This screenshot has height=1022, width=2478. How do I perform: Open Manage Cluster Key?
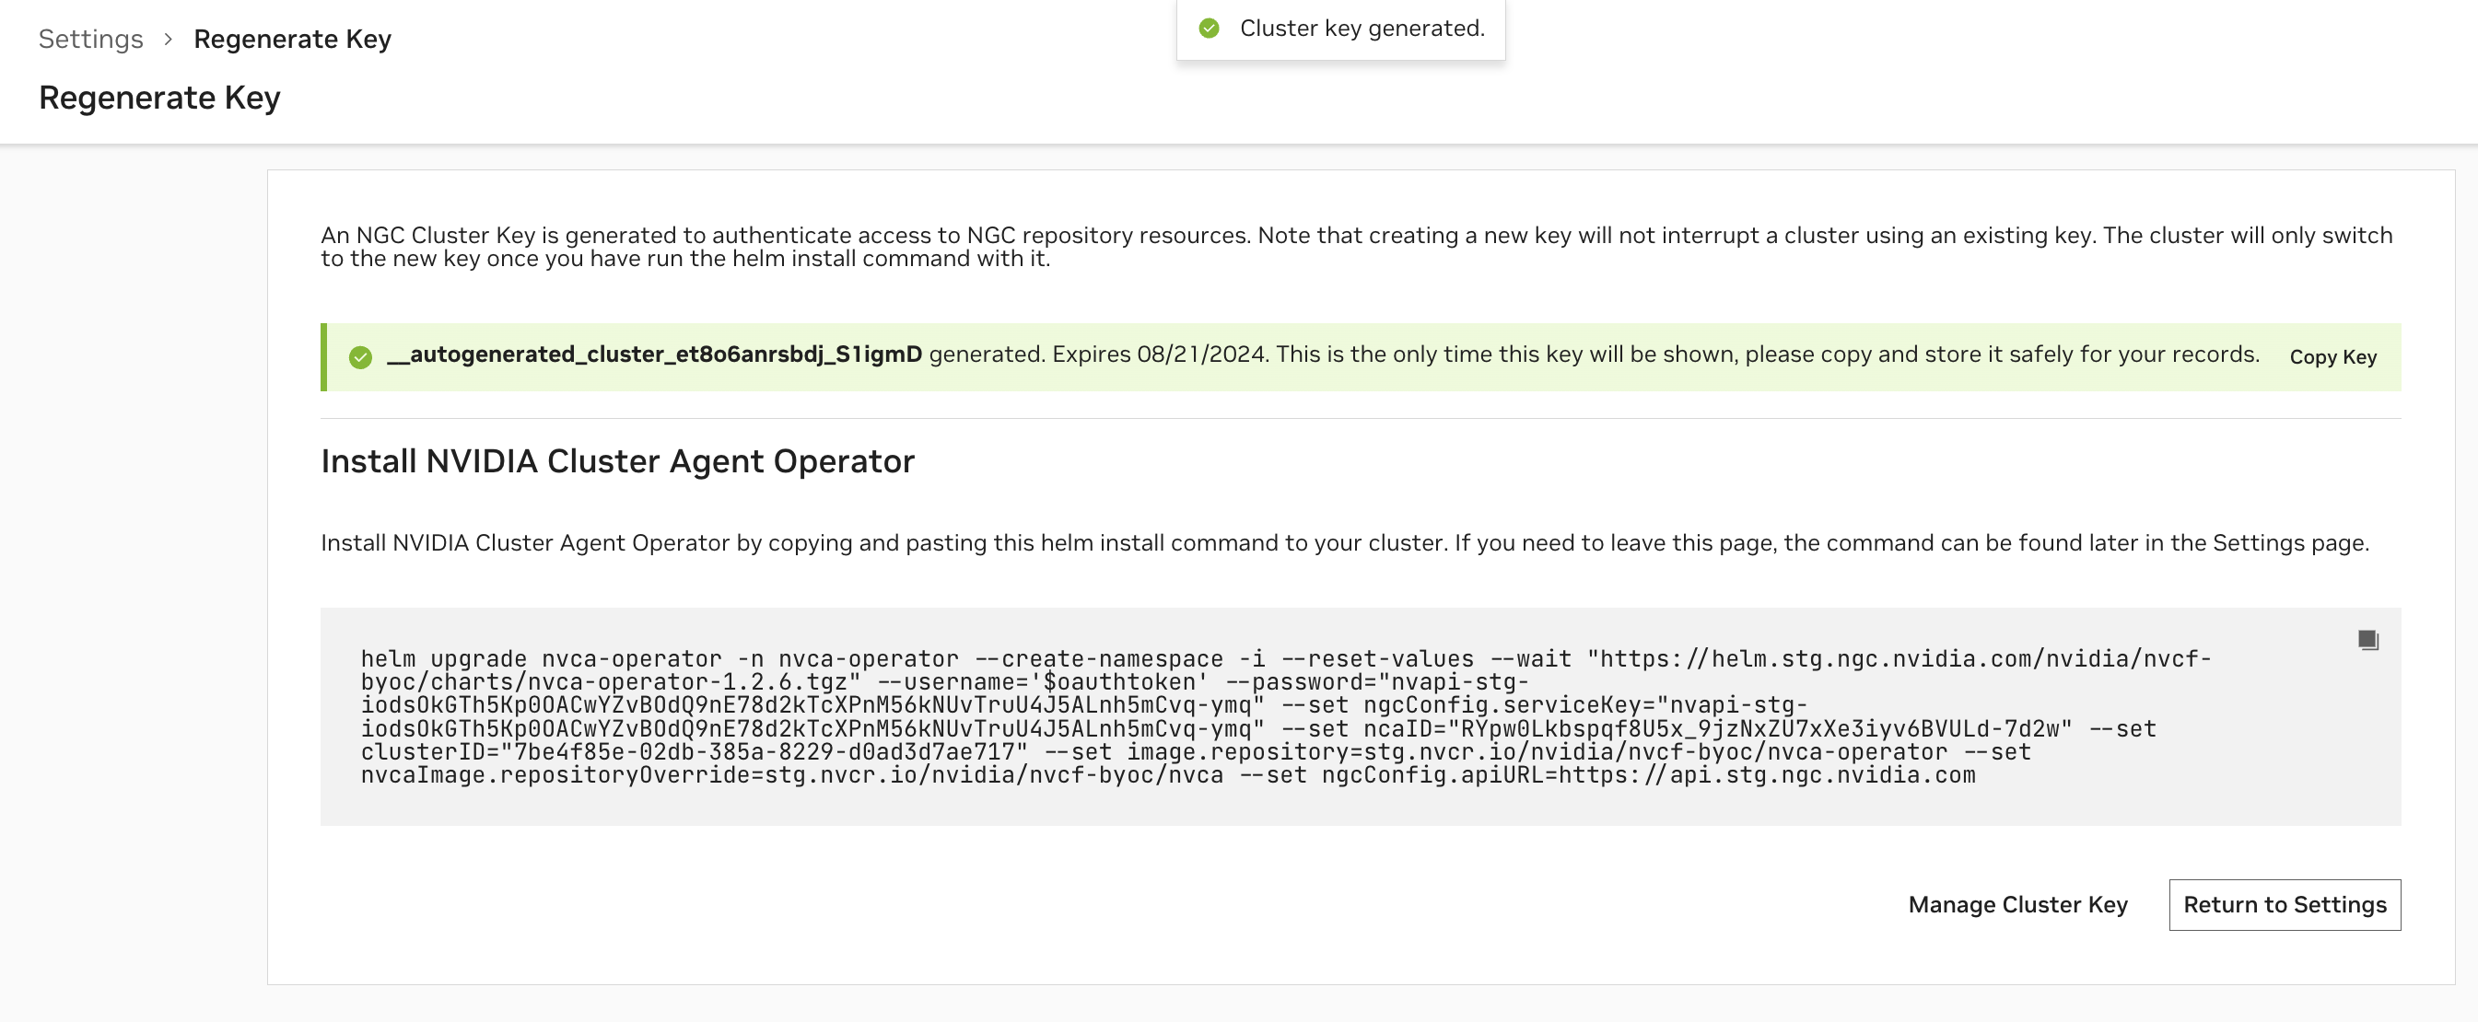pyautogui.click(x=2017, y=905)
